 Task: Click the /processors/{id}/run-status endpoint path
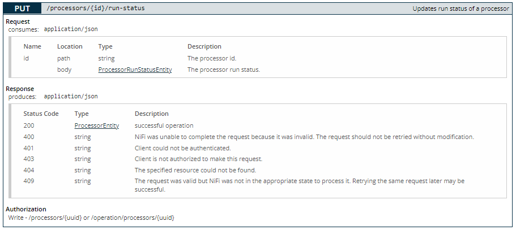(x=95, y=8)
